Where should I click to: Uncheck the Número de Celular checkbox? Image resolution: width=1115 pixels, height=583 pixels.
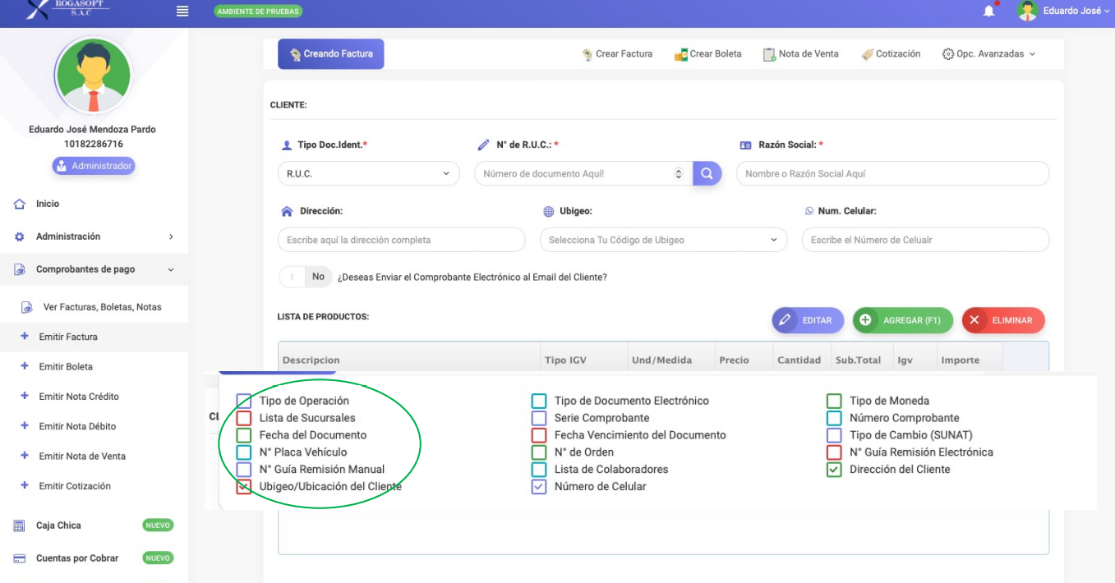539,486
